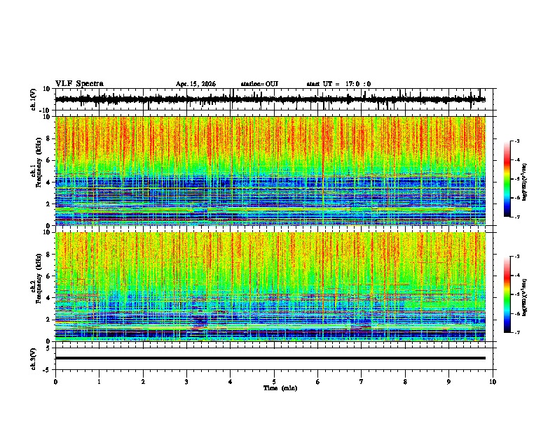This screenshot has height=428, width=555.
Task: Click the station=OUI label
Action: [259, 84]
